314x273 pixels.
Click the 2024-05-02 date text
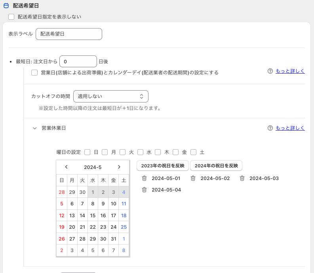[215, 178]
